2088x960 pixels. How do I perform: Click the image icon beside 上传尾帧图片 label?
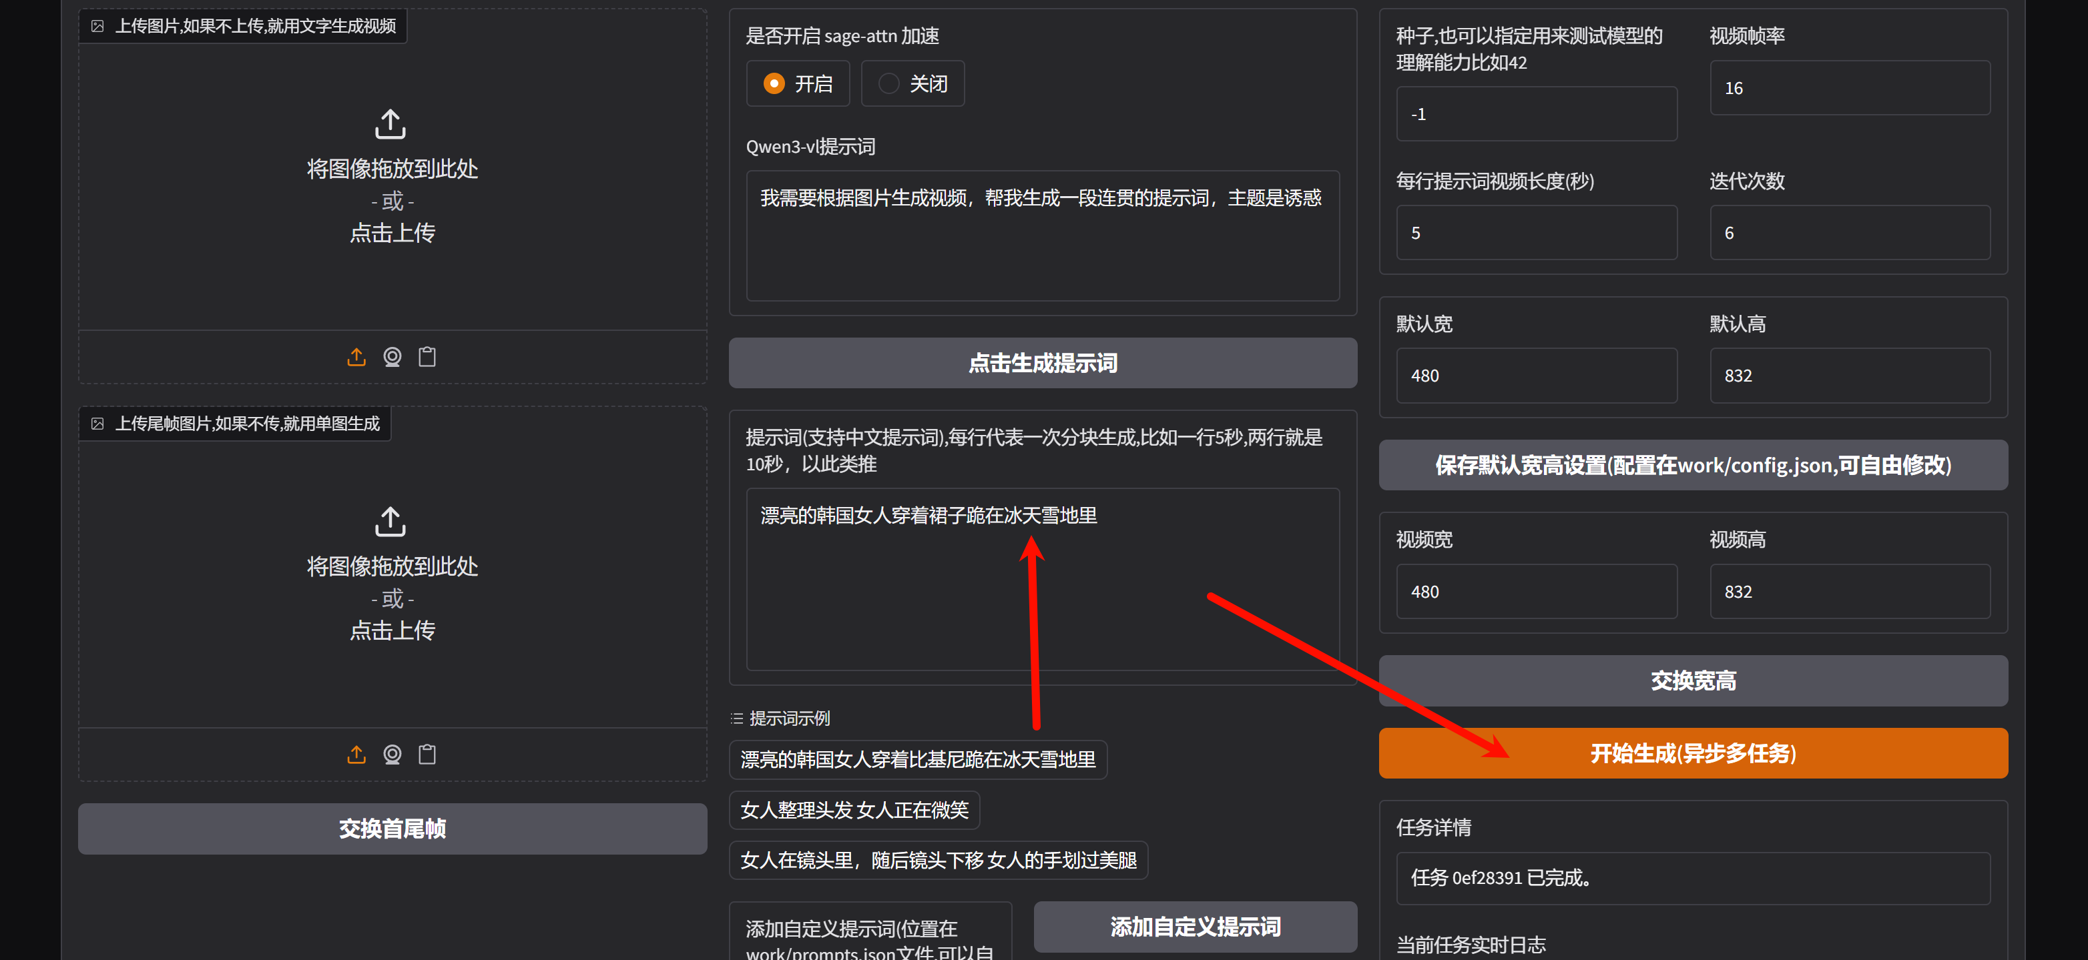pyautogui.click(x=98, y=423)
